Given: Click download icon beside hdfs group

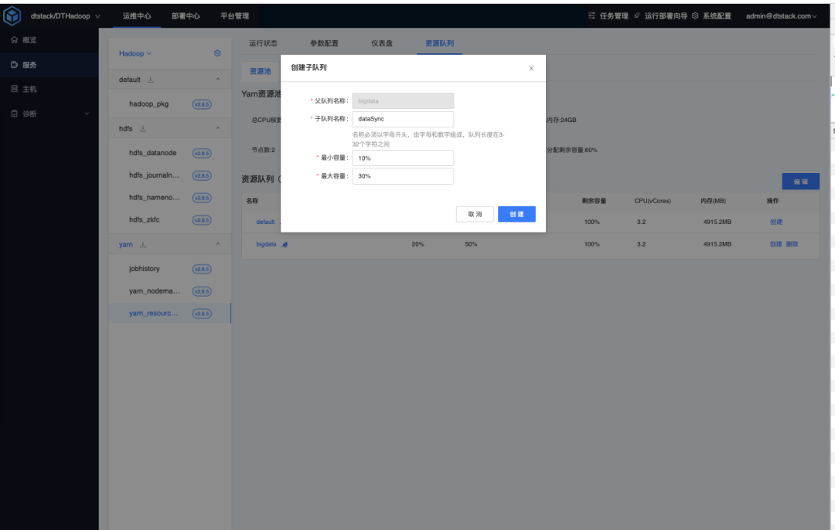Looking at the screenshot, I should pyautogui.click(x=143, y=129).
